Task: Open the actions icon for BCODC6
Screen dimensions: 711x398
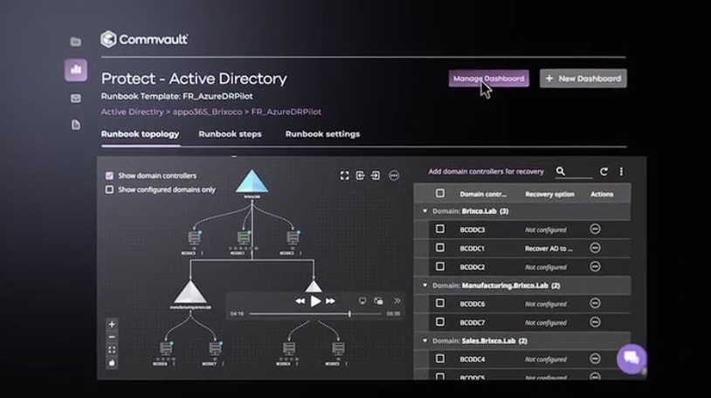Action: click(x=596, y=303)
